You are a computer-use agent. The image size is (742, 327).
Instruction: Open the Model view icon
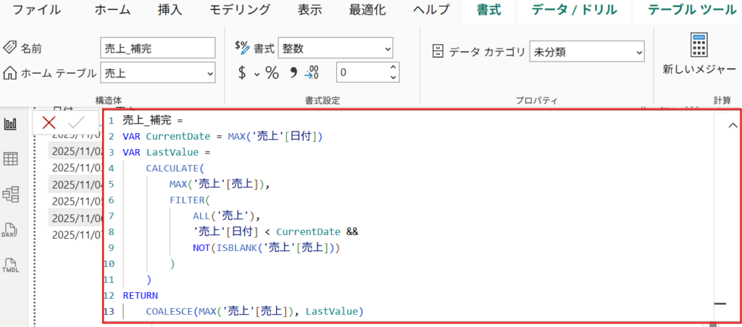pyautogui.click(x=11, y=194)
